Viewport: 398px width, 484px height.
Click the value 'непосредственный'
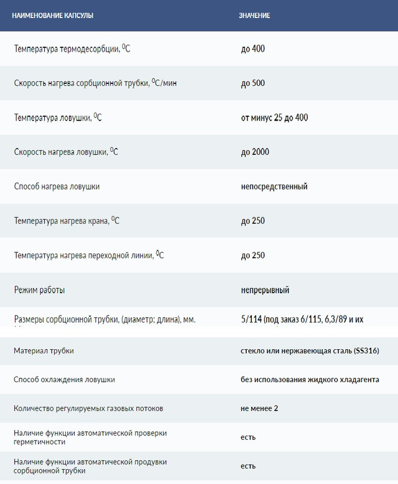tap(274, 186)
